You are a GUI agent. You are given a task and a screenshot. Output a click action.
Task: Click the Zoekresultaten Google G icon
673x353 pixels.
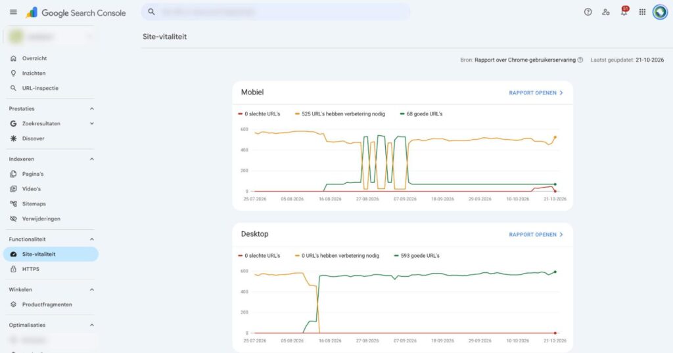(x=13, y=124)
